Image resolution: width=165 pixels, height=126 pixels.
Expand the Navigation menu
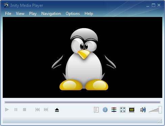tap(51, 14)
